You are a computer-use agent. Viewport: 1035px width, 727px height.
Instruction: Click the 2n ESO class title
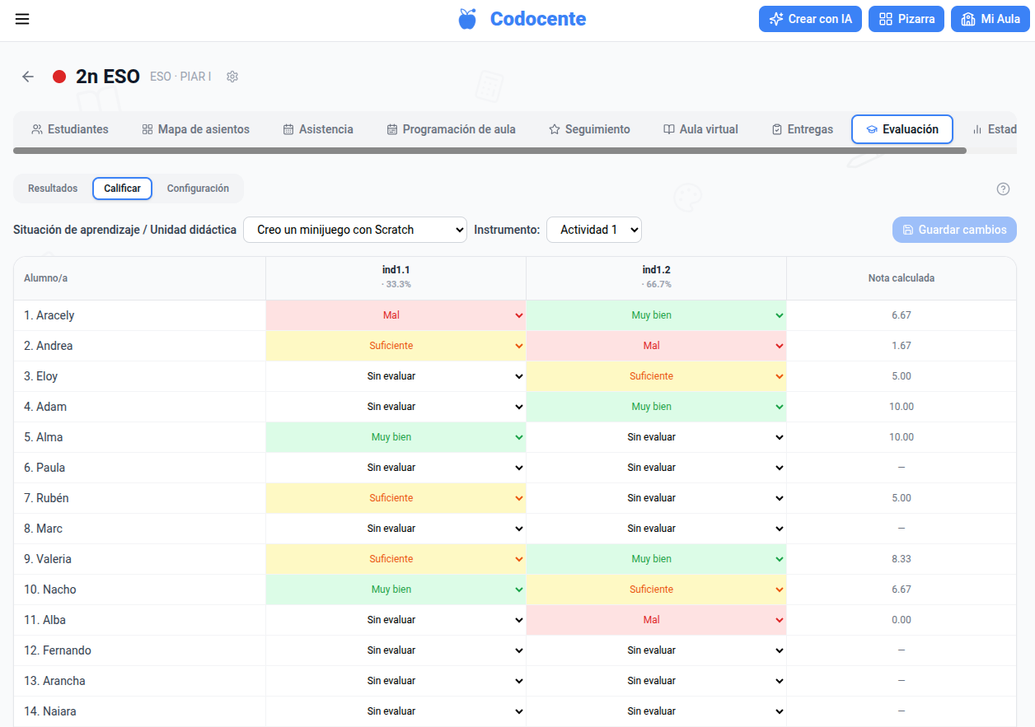(x=108, y=77)
